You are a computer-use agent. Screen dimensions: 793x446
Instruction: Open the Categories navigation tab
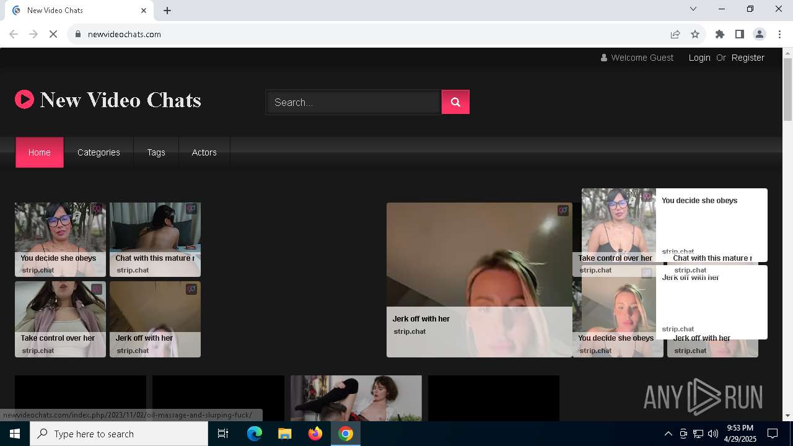(99, 152)
